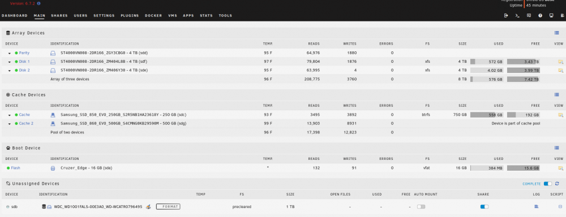This screenshot has width=566, height=217.
Task: Click the WDC_WD1001FALS disk identification text
Action: 98,207
